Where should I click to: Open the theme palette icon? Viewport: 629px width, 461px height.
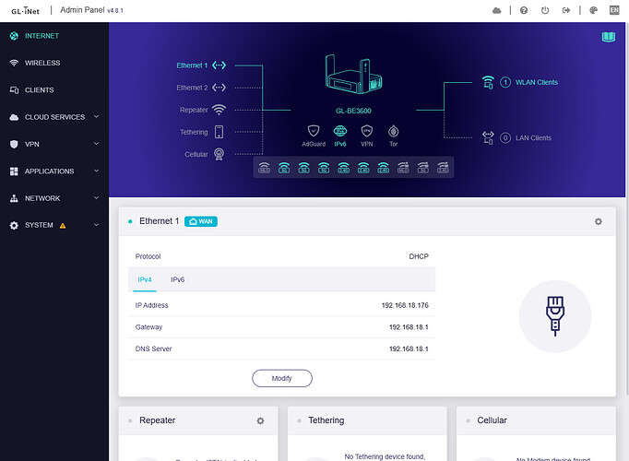(593, 10)
